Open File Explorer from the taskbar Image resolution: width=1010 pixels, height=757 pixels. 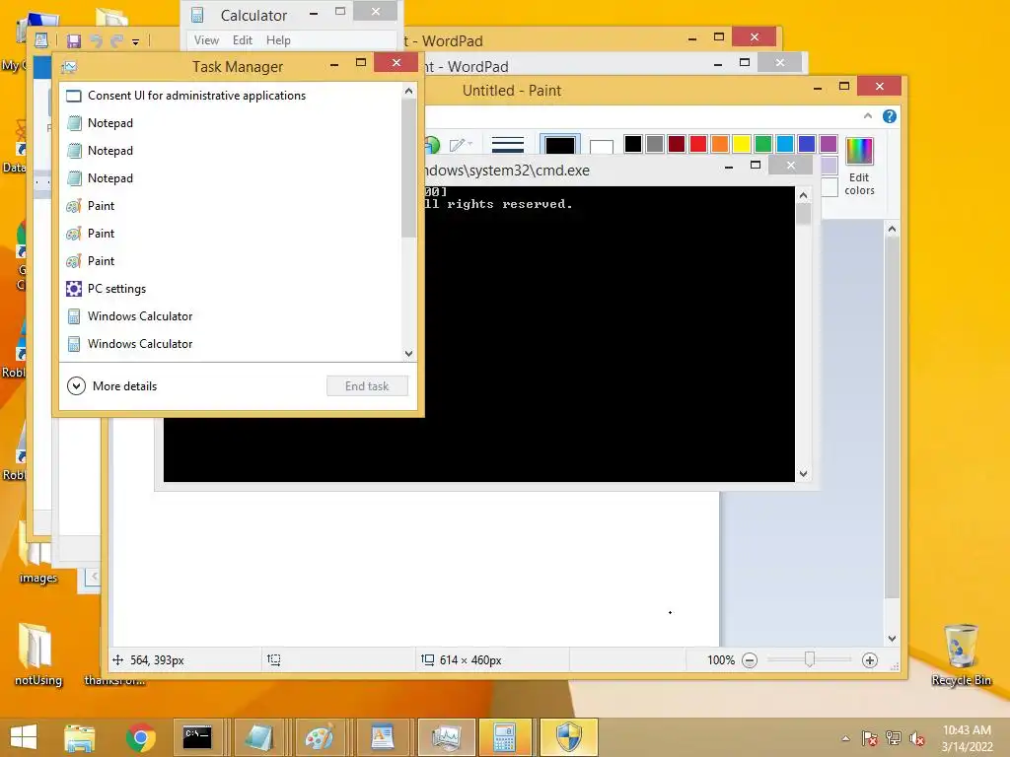(x=80, y=737)
